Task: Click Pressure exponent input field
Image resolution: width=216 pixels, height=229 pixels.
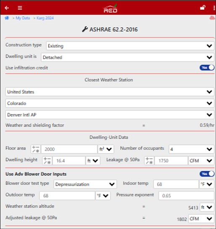Action: (187, 196)
